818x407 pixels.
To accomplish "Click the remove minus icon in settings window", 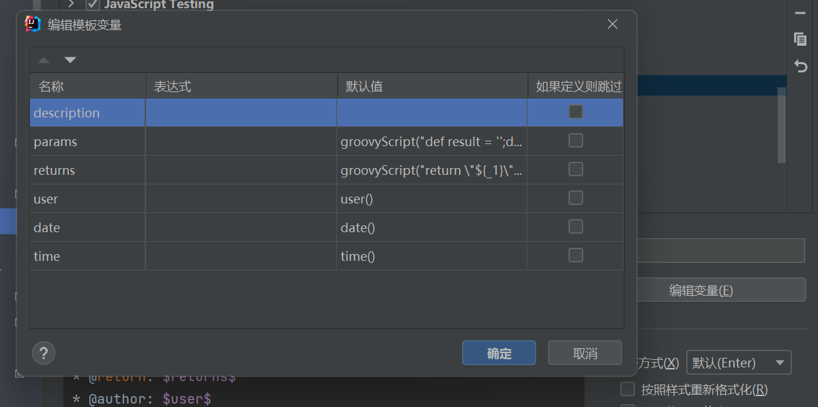I will tap(800, 13).
